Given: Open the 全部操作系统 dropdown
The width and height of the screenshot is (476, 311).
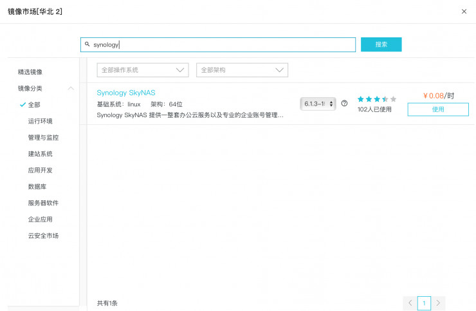Looking at the screenshot, I should [x=143, y=70].
